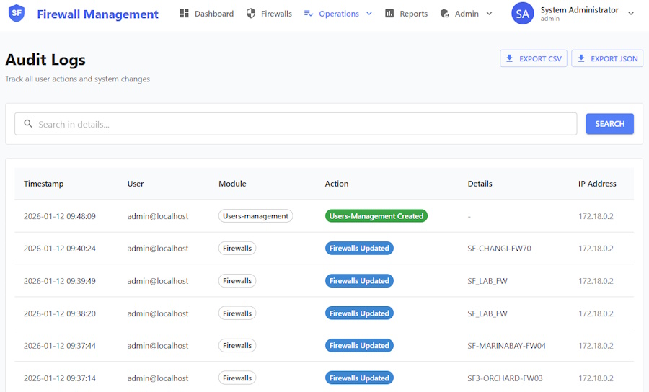Click the Users-management module chip
Viewport: 649px width, 392px height.
coord(255,216)
